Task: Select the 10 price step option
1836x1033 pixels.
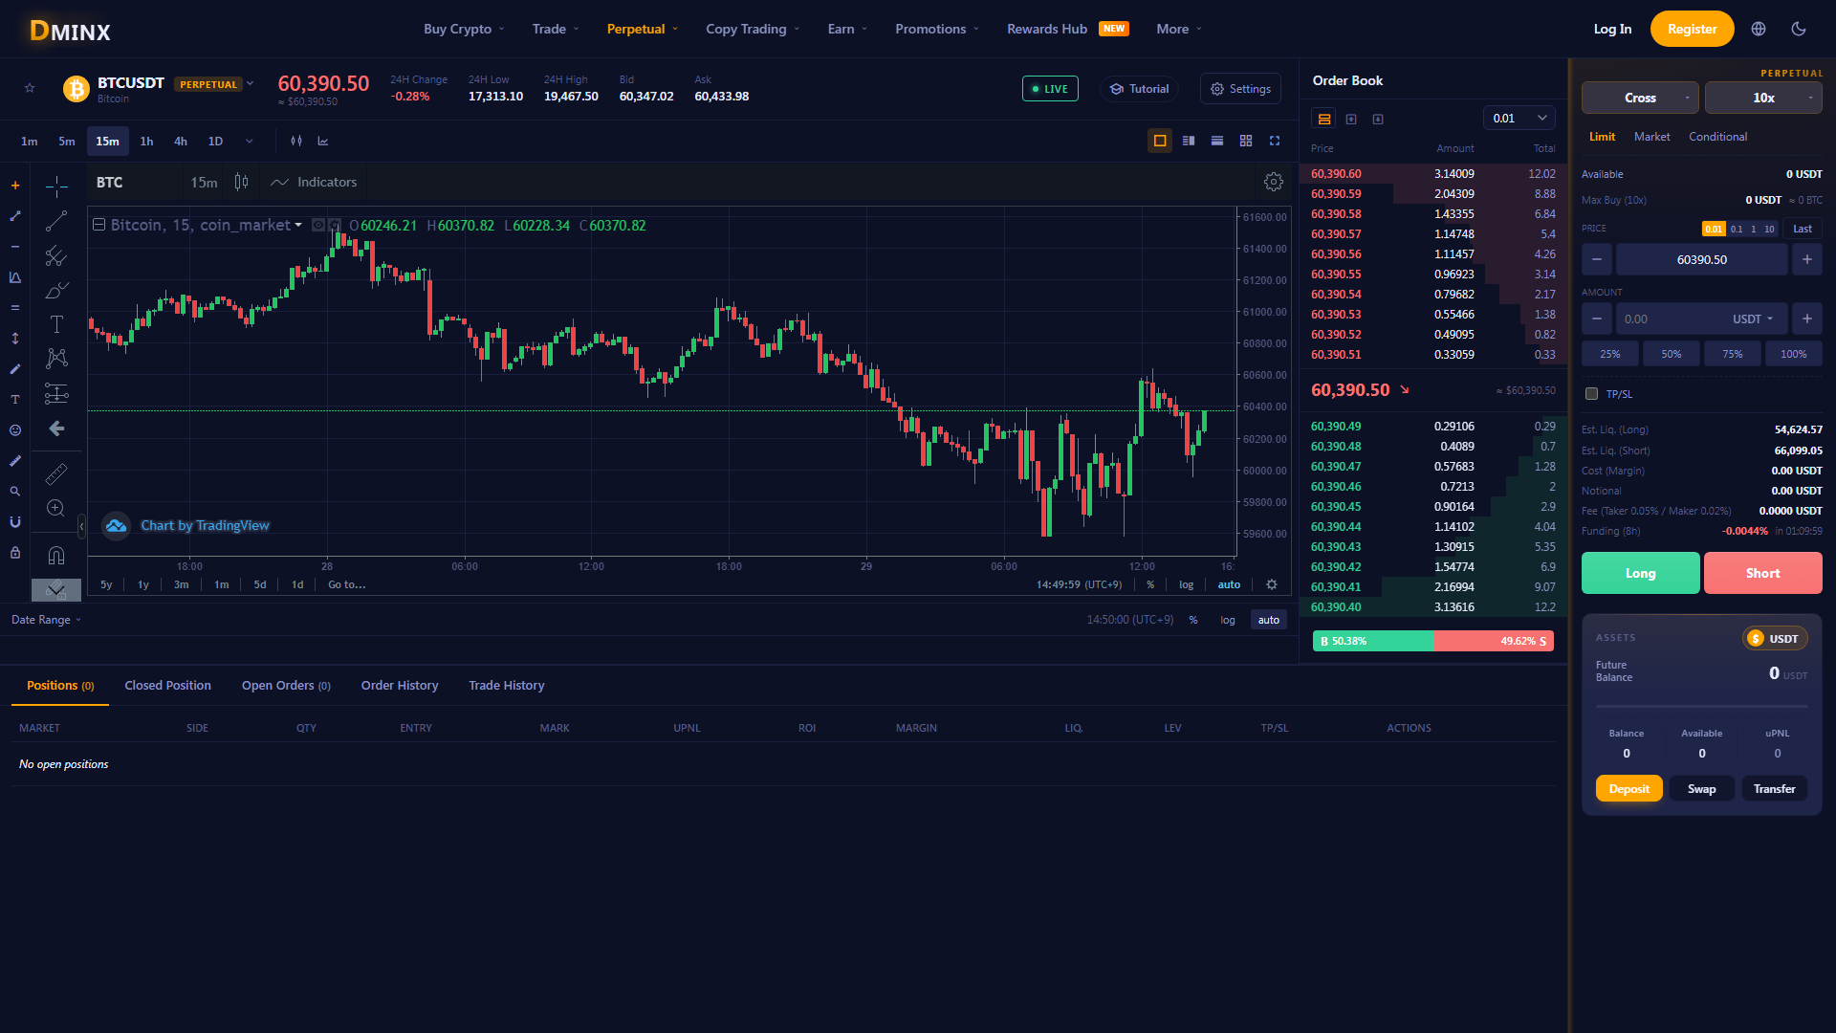Action: tap(1769, 229)
